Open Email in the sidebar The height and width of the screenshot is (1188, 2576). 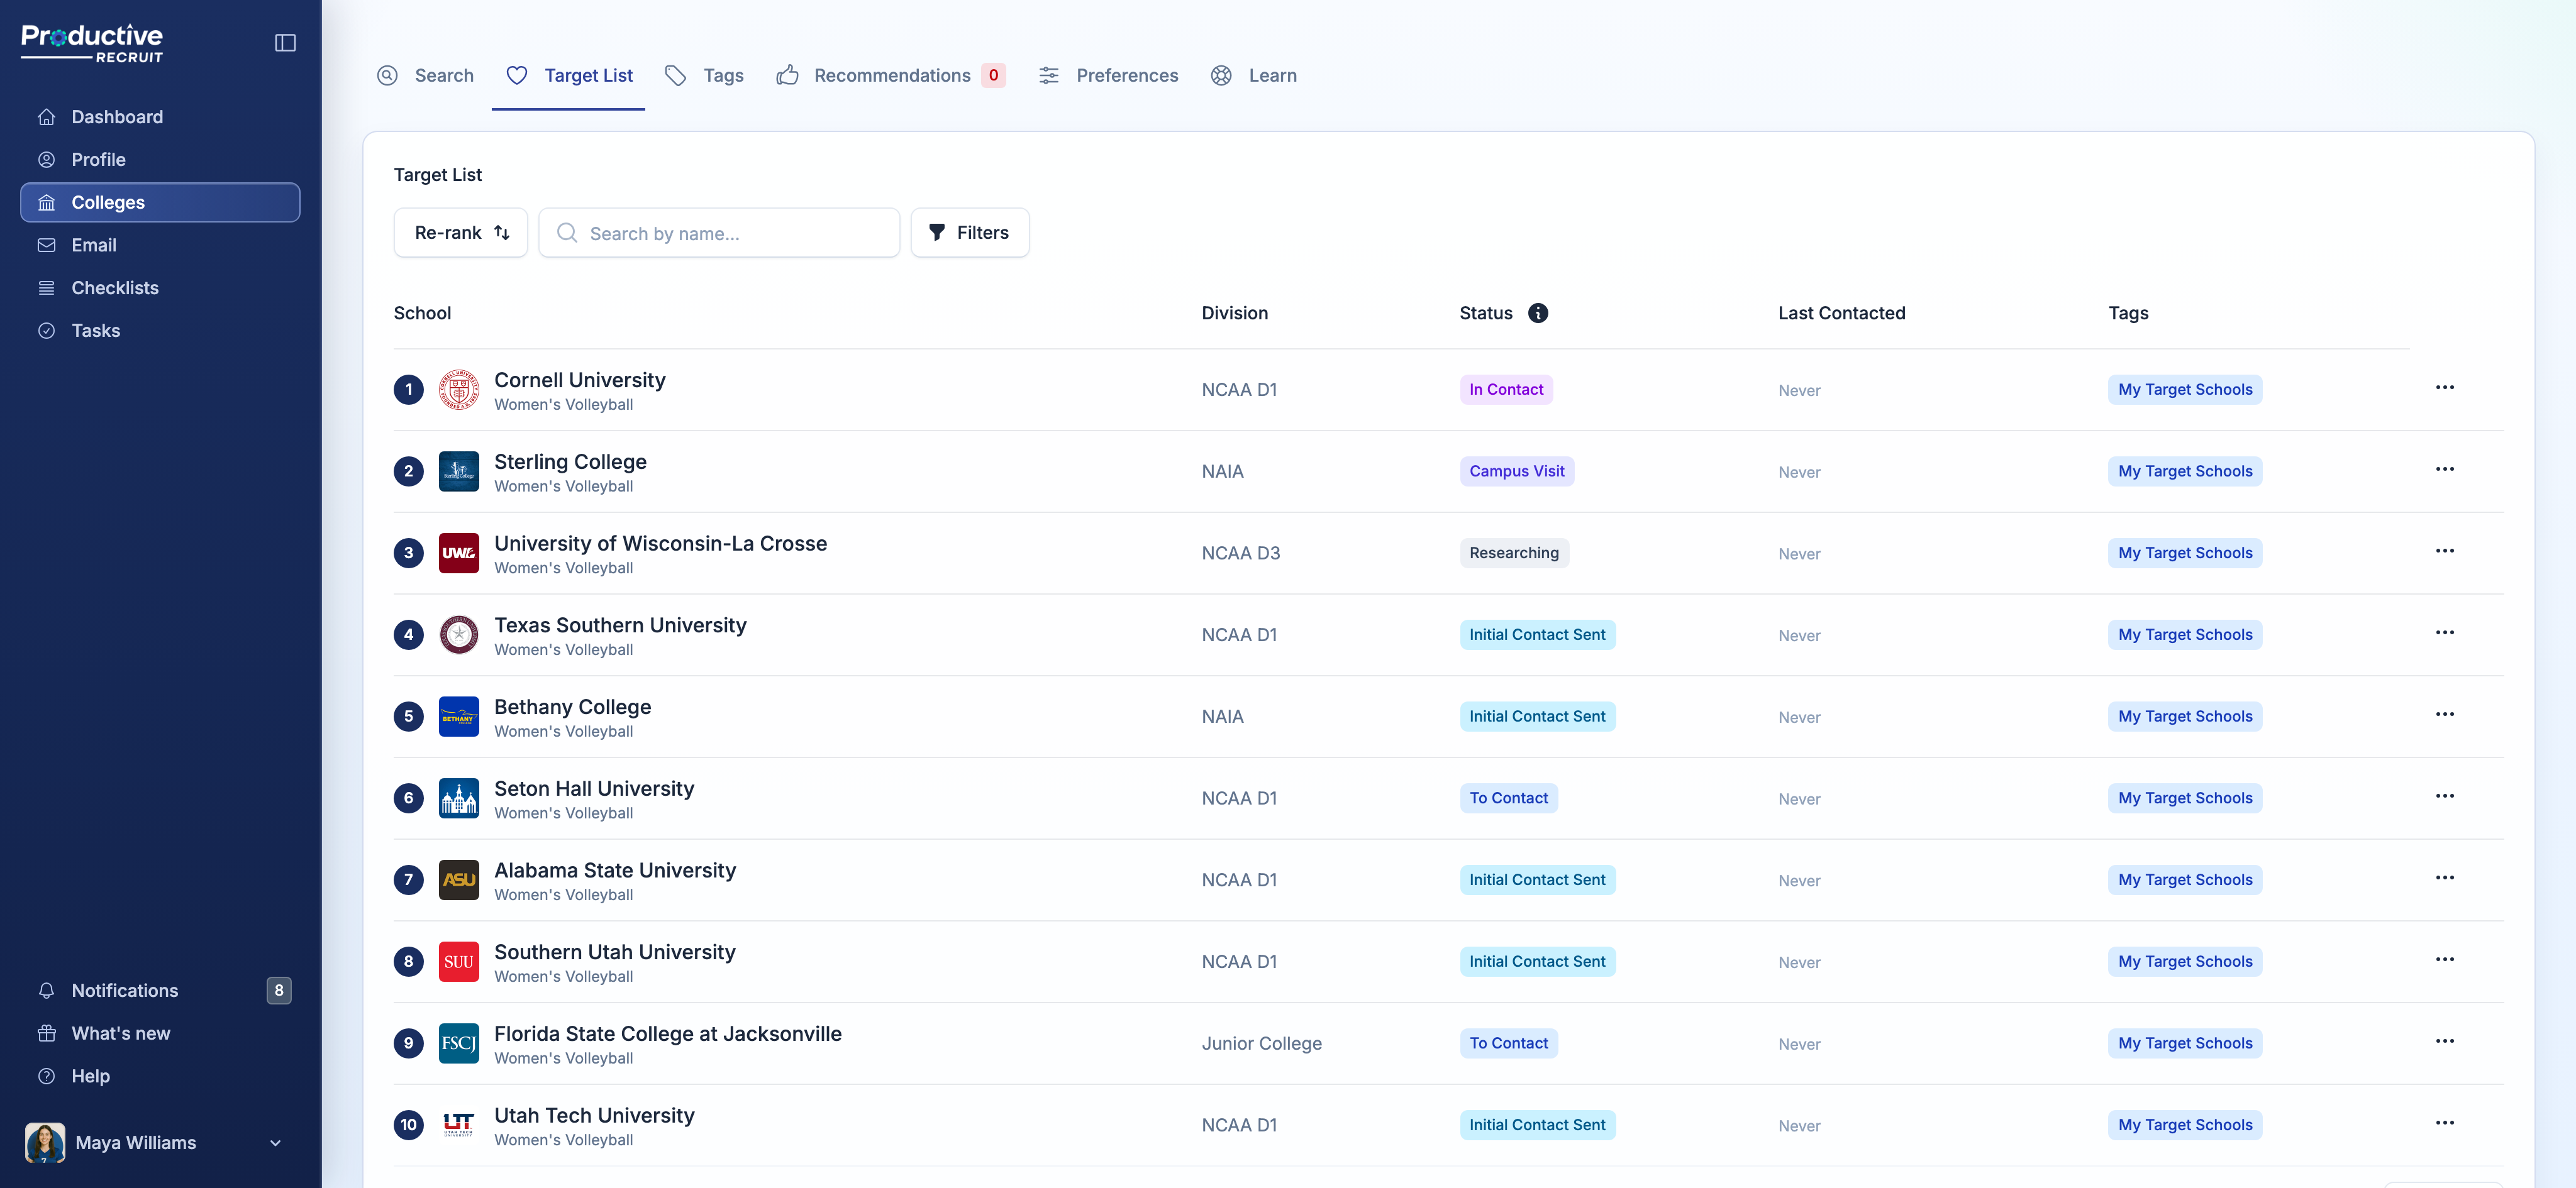click(x=160, y=245)
